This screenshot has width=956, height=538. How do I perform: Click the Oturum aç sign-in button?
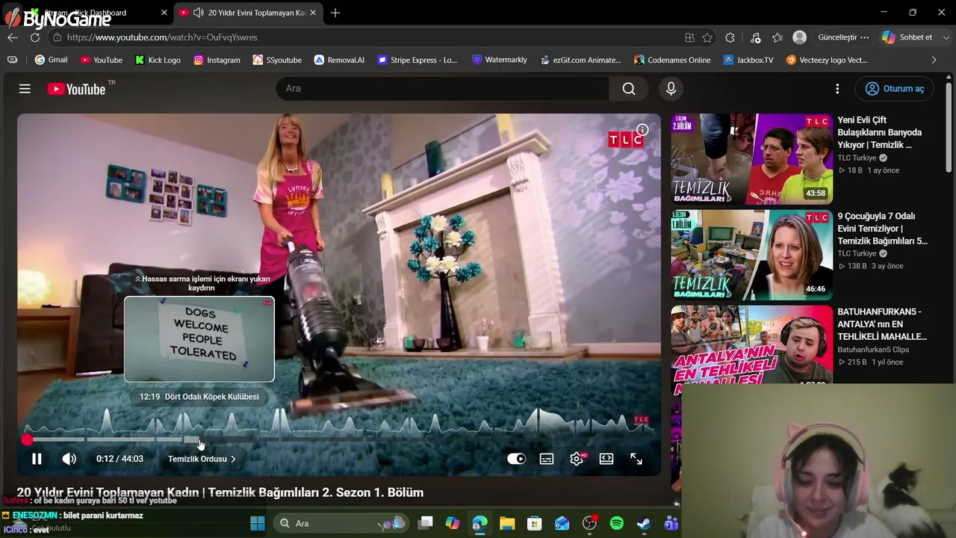(x=895, y=88)
